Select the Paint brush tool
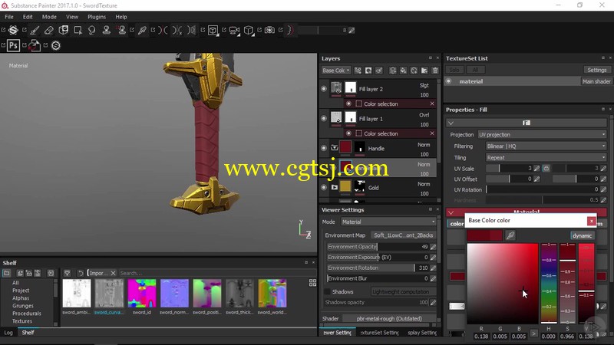The height and width of the screenshot is (345, 614). coord(35,30)
